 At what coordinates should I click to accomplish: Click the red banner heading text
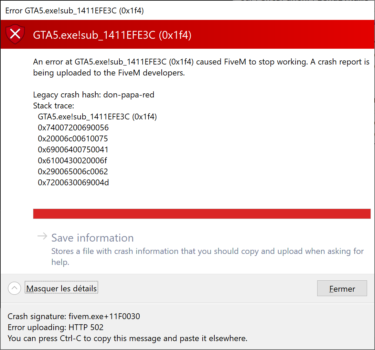tap(112, 35)
